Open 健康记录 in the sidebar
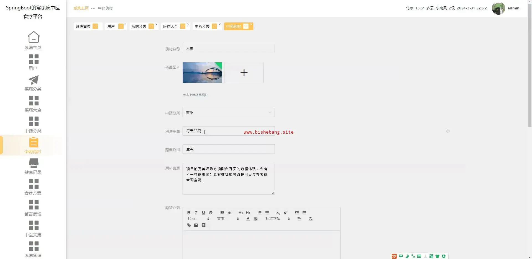 click(33, 166)
